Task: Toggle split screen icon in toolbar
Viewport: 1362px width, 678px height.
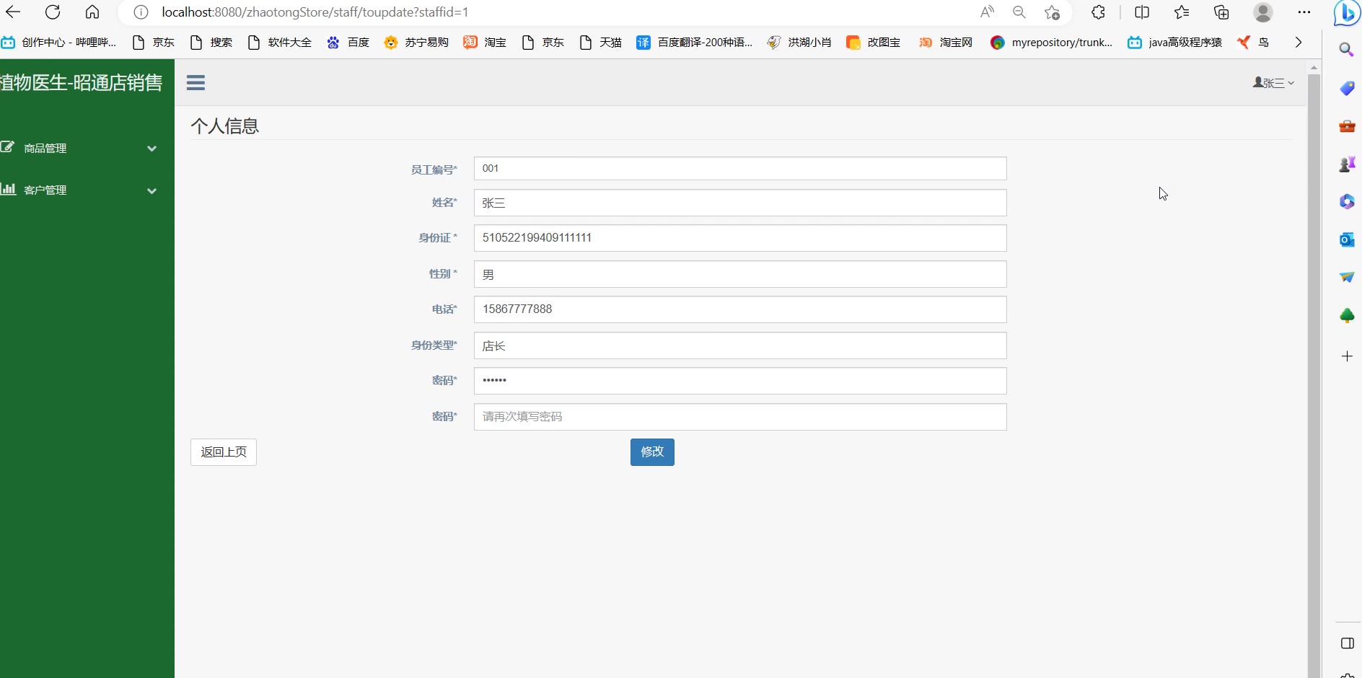Action: click(1142, 12)
